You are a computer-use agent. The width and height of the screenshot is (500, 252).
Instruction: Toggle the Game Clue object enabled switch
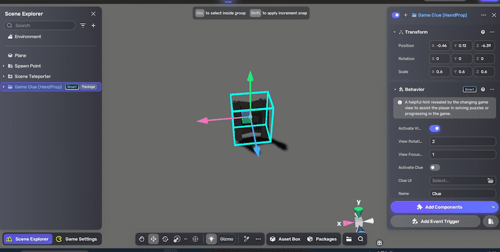(396, 15)
